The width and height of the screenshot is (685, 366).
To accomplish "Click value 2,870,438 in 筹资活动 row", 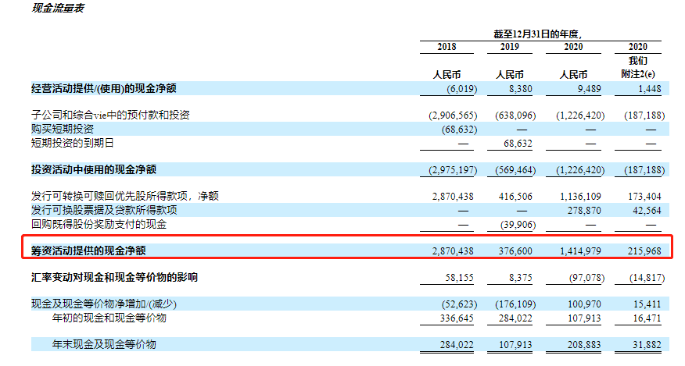I will [453, 251].
